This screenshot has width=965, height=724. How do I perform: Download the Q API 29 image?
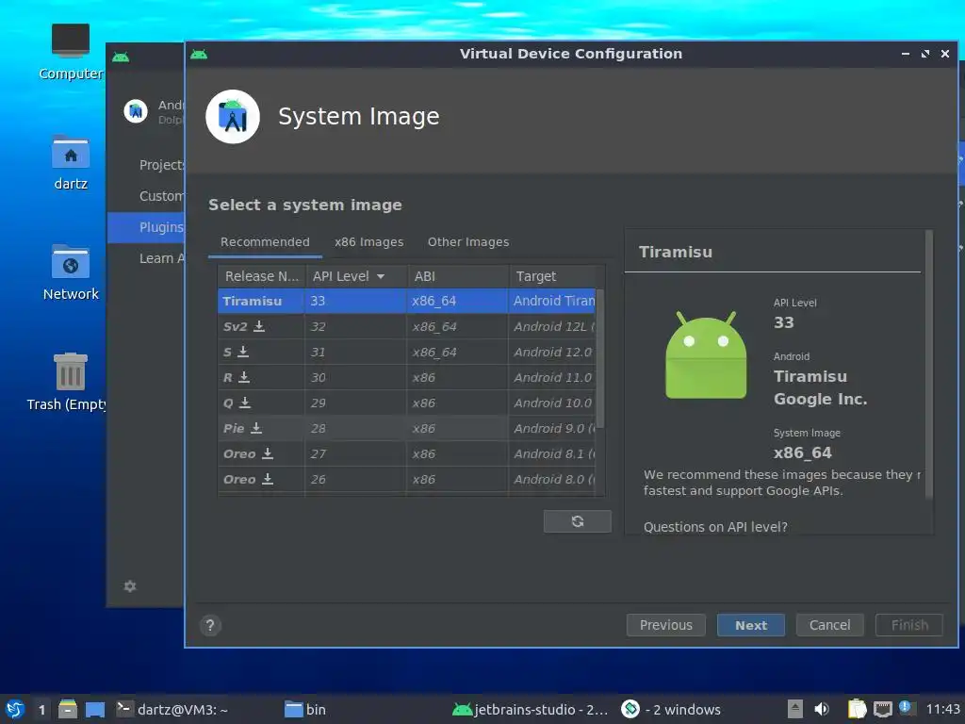tap(245, 403)
